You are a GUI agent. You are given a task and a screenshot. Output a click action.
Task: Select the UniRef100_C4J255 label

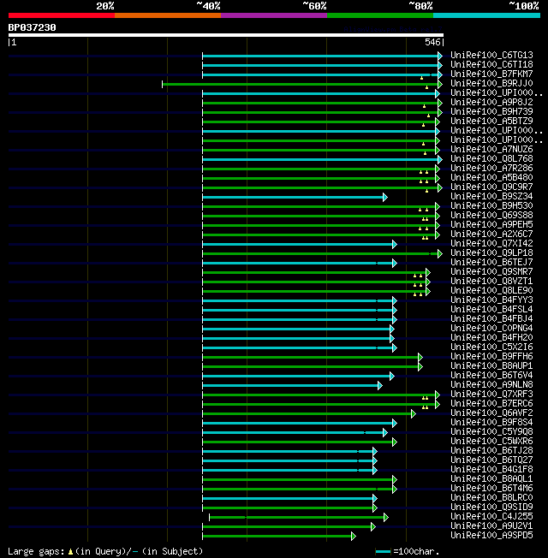491,517
